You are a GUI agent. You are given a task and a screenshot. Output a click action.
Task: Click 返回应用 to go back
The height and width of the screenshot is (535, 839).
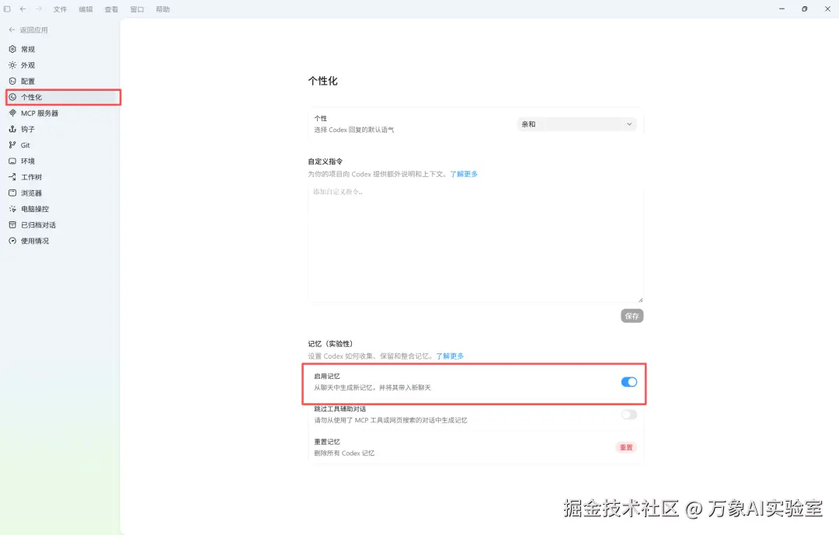29,30
